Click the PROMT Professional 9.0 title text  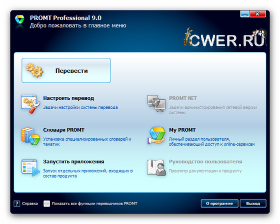[65, 18]
